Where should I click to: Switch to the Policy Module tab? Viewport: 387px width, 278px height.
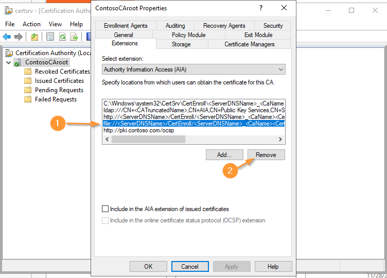[x=188, y=35]
